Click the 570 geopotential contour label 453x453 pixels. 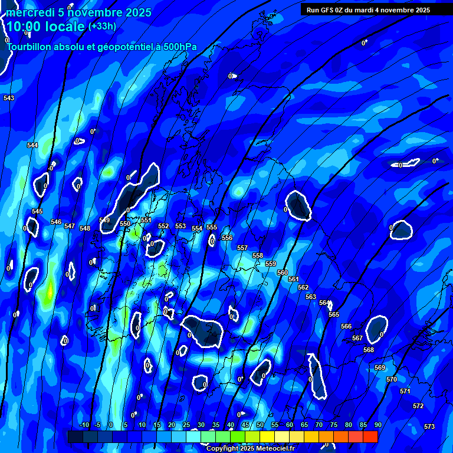click(x=392, y=379)
